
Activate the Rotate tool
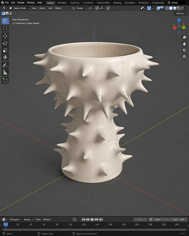click(5, 43)
